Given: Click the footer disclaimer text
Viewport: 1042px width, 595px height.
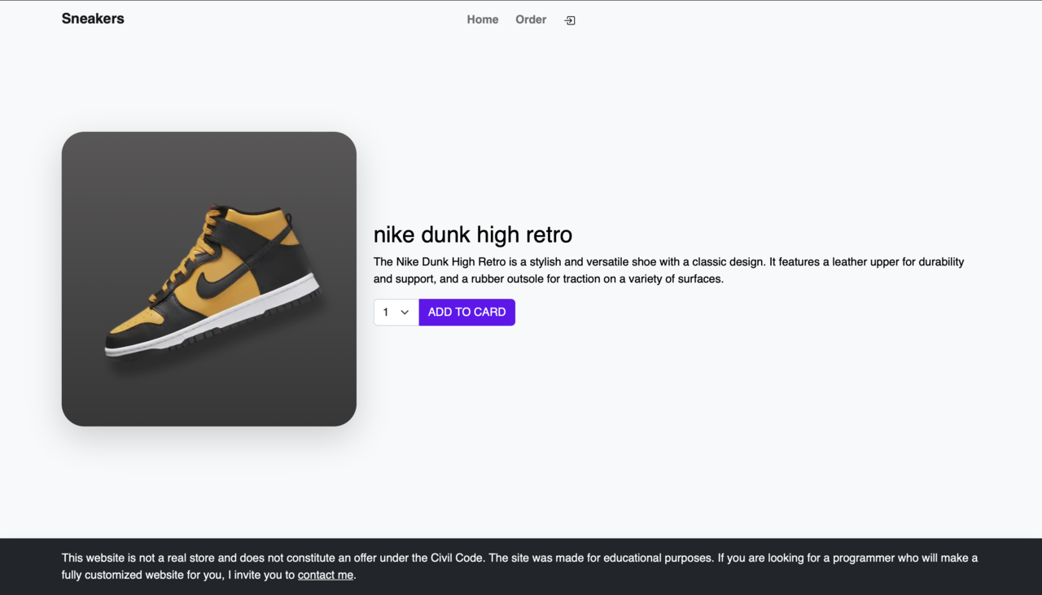Looking at the screenshot, I should 520,567.
